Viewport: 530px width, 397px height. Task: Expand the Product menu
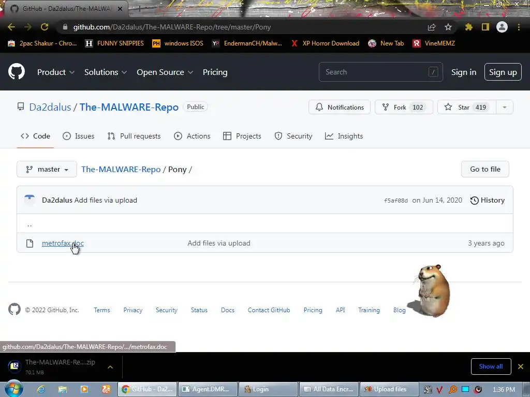56,72
